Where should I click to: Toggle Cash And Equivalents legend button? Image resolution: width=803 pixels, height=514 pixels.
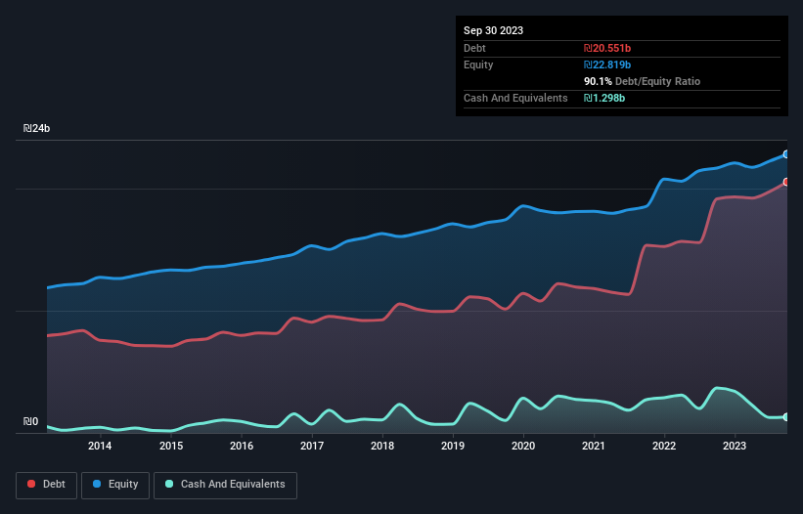[225, 485]
